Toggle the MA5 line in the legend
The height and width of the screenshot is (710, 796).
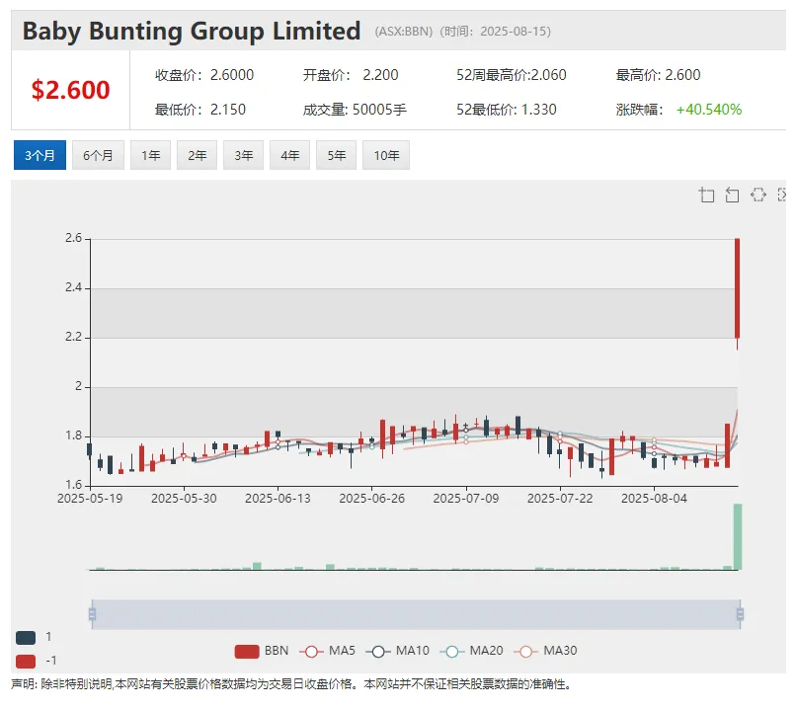pyautogui.click(x=327, y=651)
